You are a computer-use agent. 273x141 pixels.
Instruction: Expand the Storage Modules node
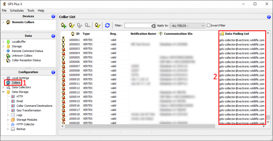coord(8,120)
